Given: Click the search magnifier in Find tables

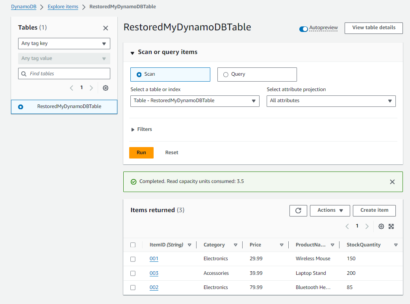Looking at the screenshot, I should [x=24, y=74].
